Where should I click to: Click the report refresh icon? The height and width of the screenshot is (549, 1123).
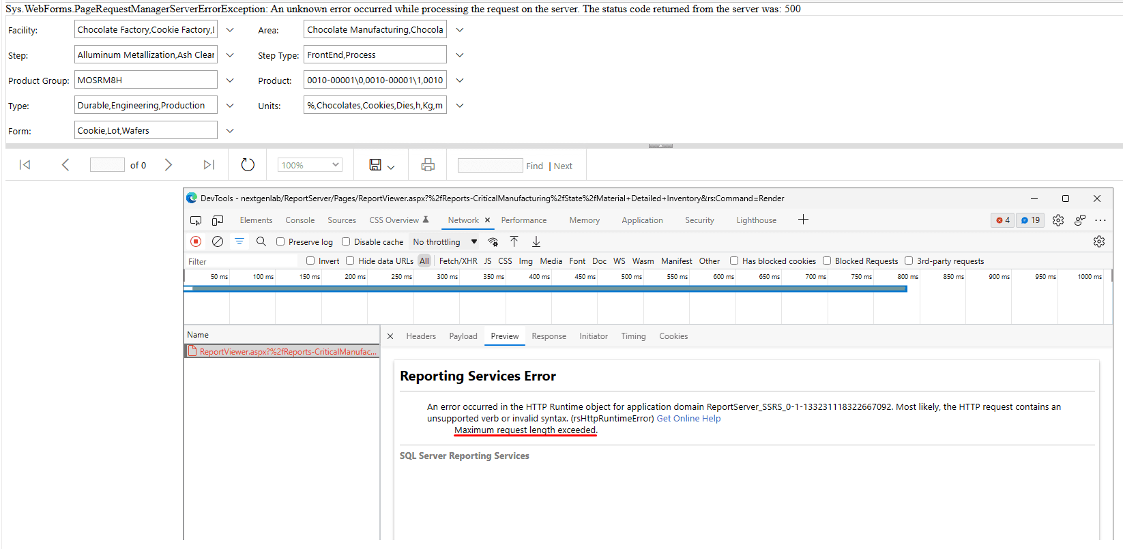point(248,165)
